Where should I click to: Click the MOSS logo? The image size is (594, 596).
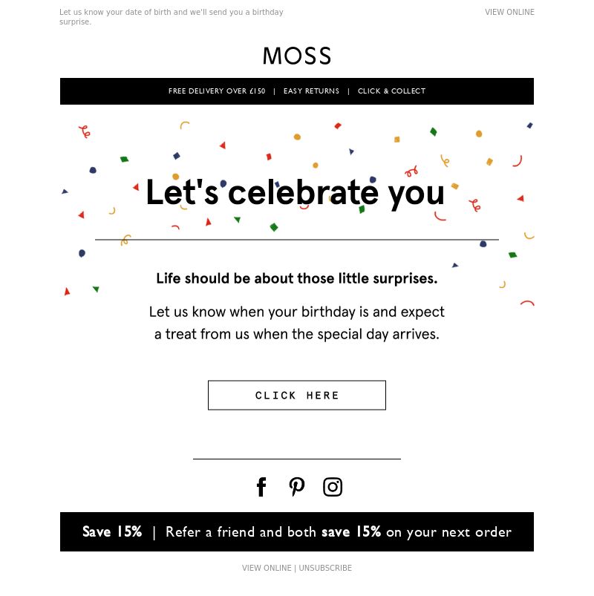click(x=296, y=56)
